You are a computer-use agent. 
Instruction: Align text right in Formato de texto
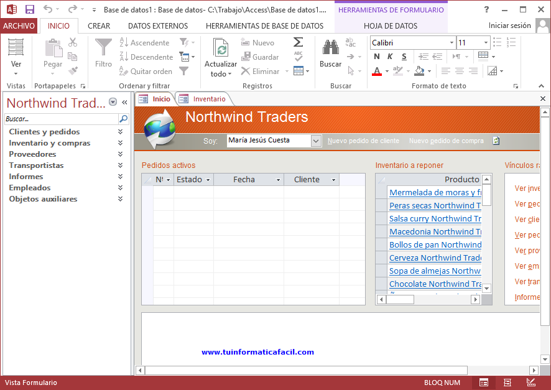click(x=474, y=72)
